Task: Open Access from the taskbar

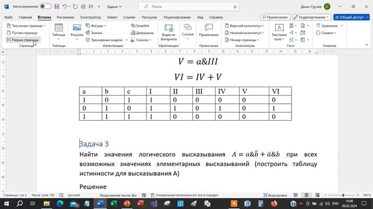Action: (140, 204)
